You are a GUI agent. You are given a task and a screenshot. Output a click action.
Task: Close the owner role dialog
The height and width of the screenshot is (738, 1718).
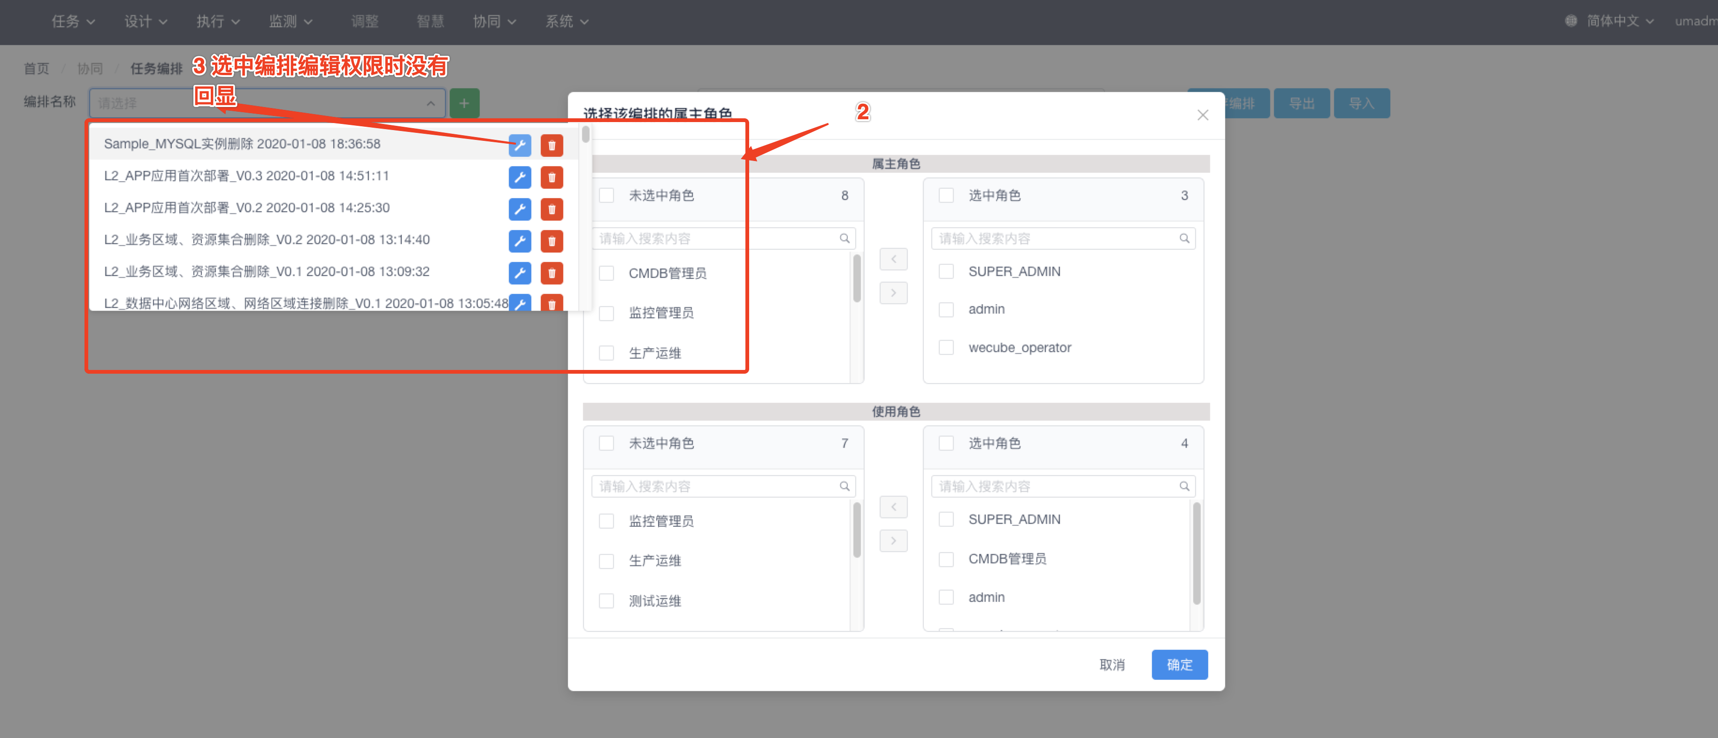tap(1203, 115)
